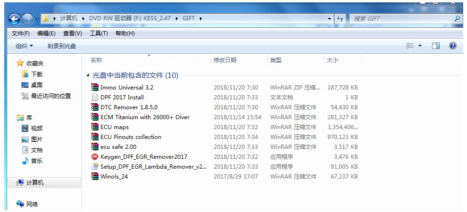Screen dimensions: 467x212
Task: Click the DTC Remover 1.8.5.0 archive icon
Action: 94,107
